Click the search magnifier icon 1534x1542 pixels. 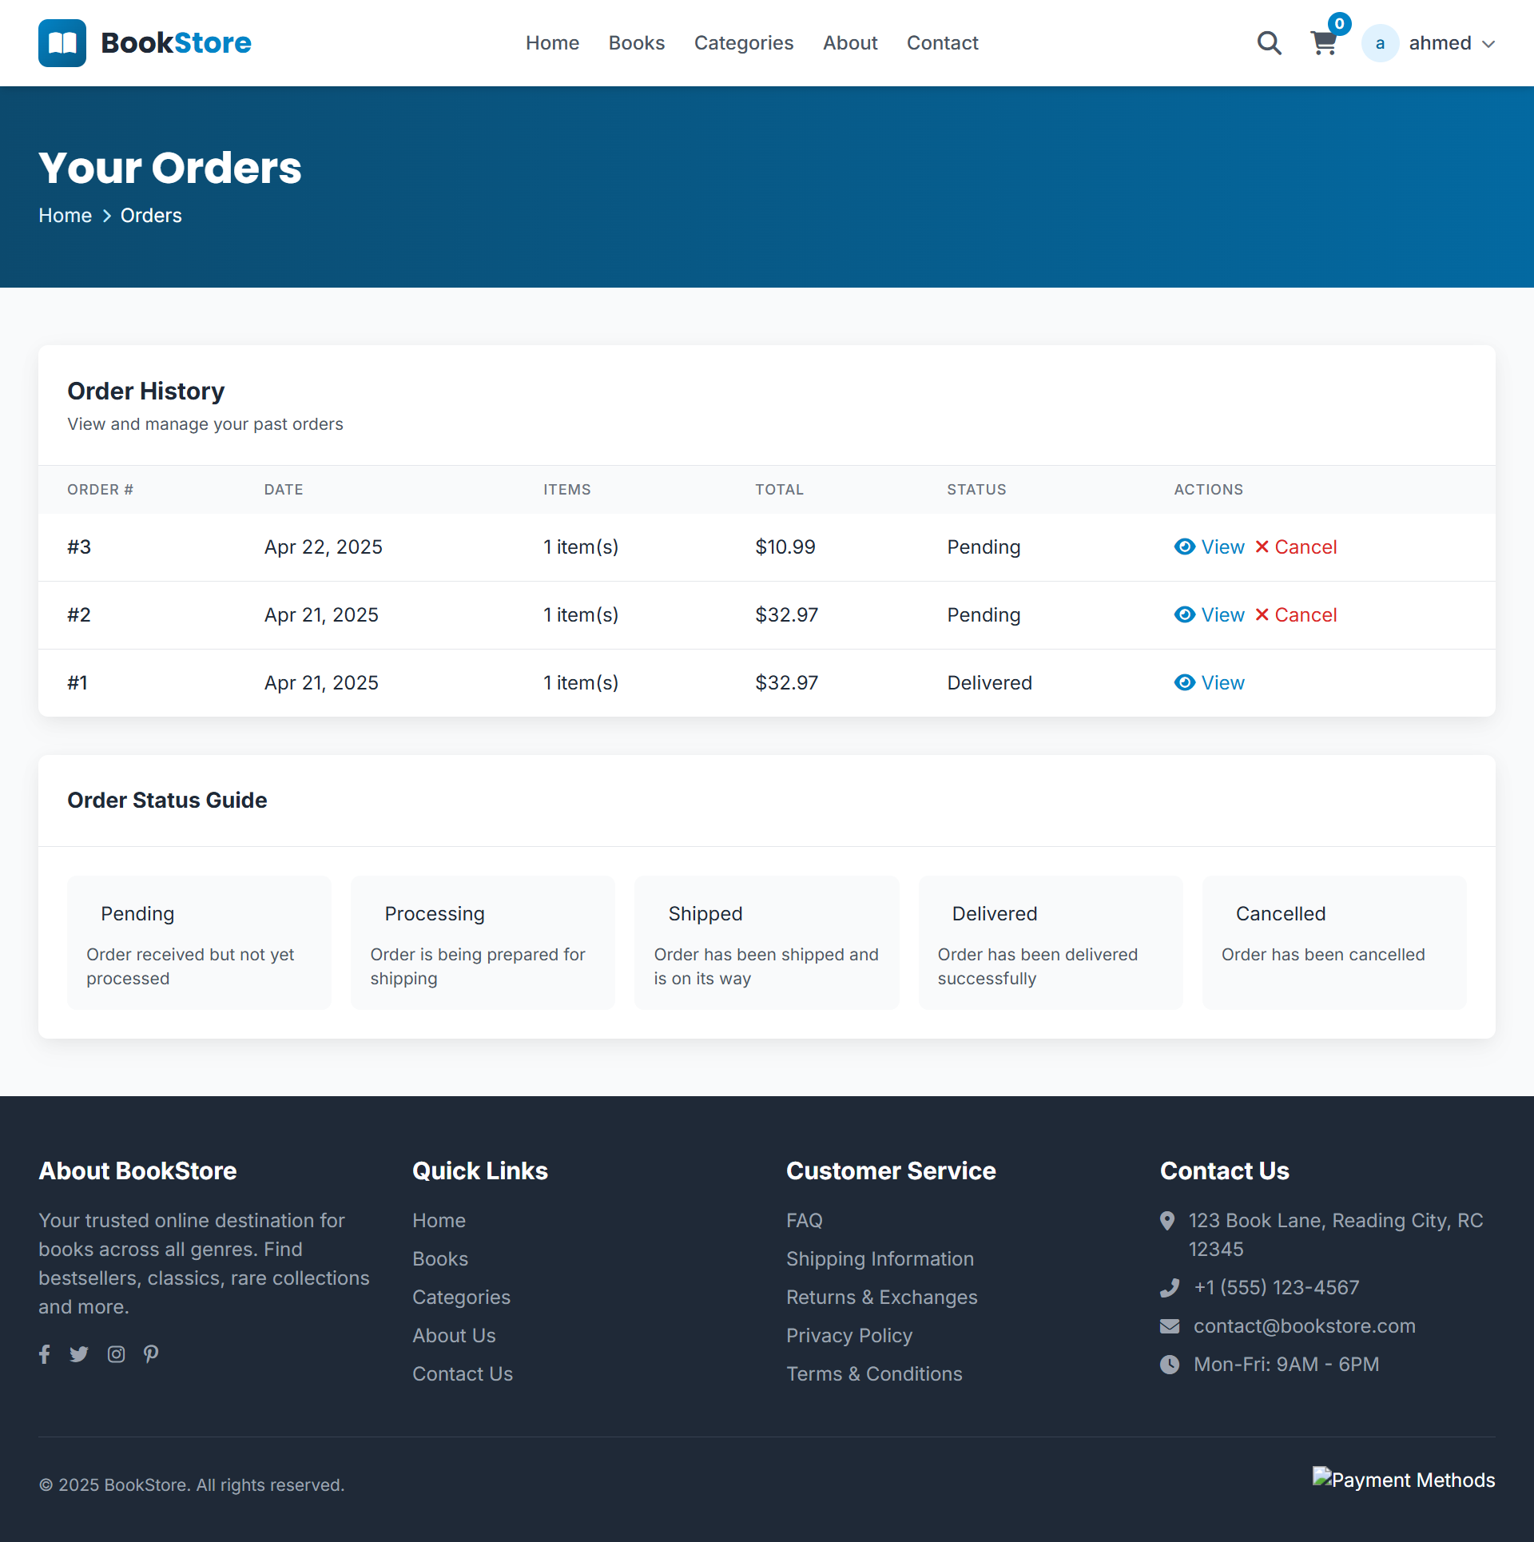(x=1269, y=43)
